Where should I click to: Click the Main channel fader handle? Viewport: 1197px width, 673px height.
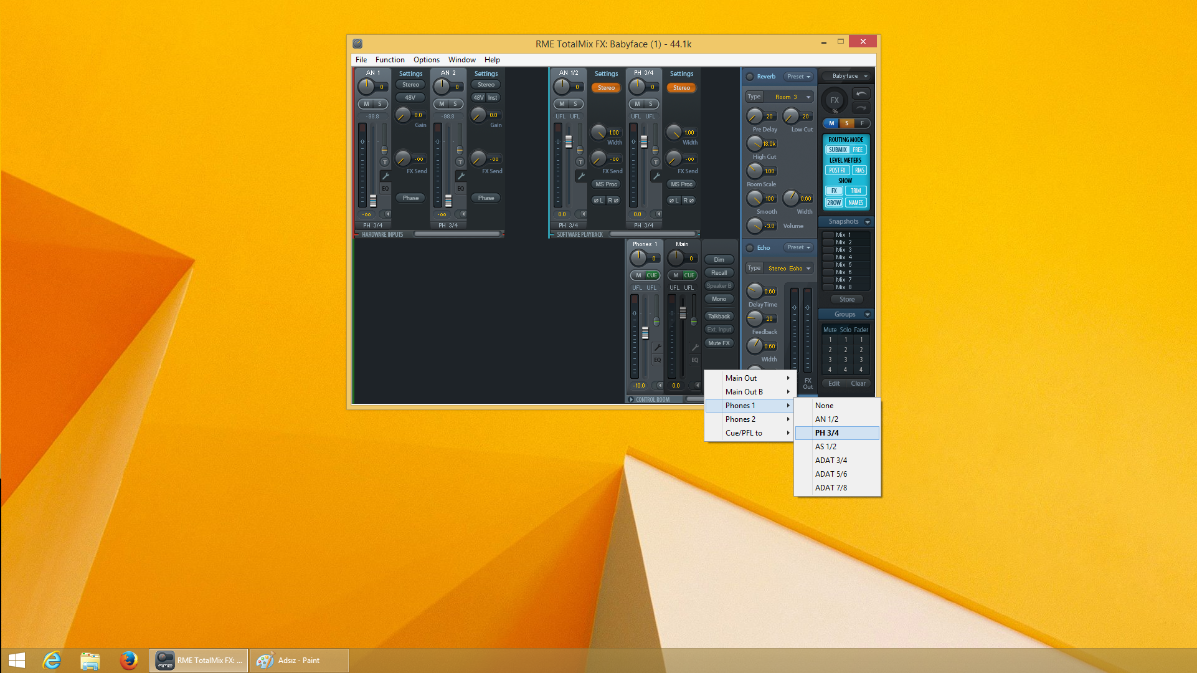(683, 312)
